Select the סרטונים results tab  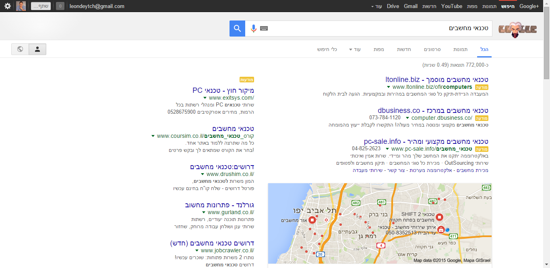432,49
